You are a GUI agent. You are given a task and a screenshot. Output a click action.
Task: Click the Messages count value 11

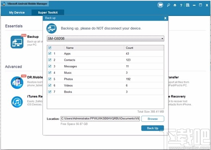pos(127,66)
